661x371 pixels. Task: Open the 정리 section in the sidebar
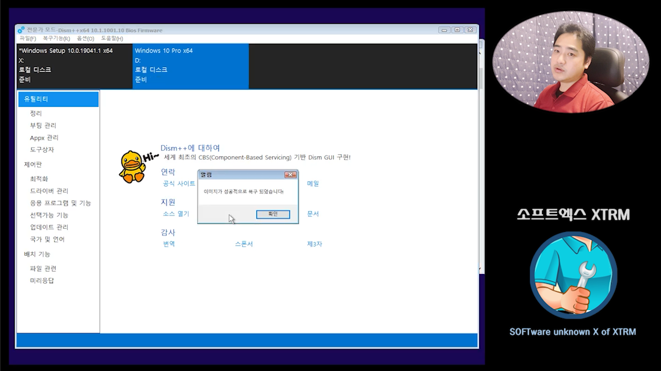(x=36, y=113)
